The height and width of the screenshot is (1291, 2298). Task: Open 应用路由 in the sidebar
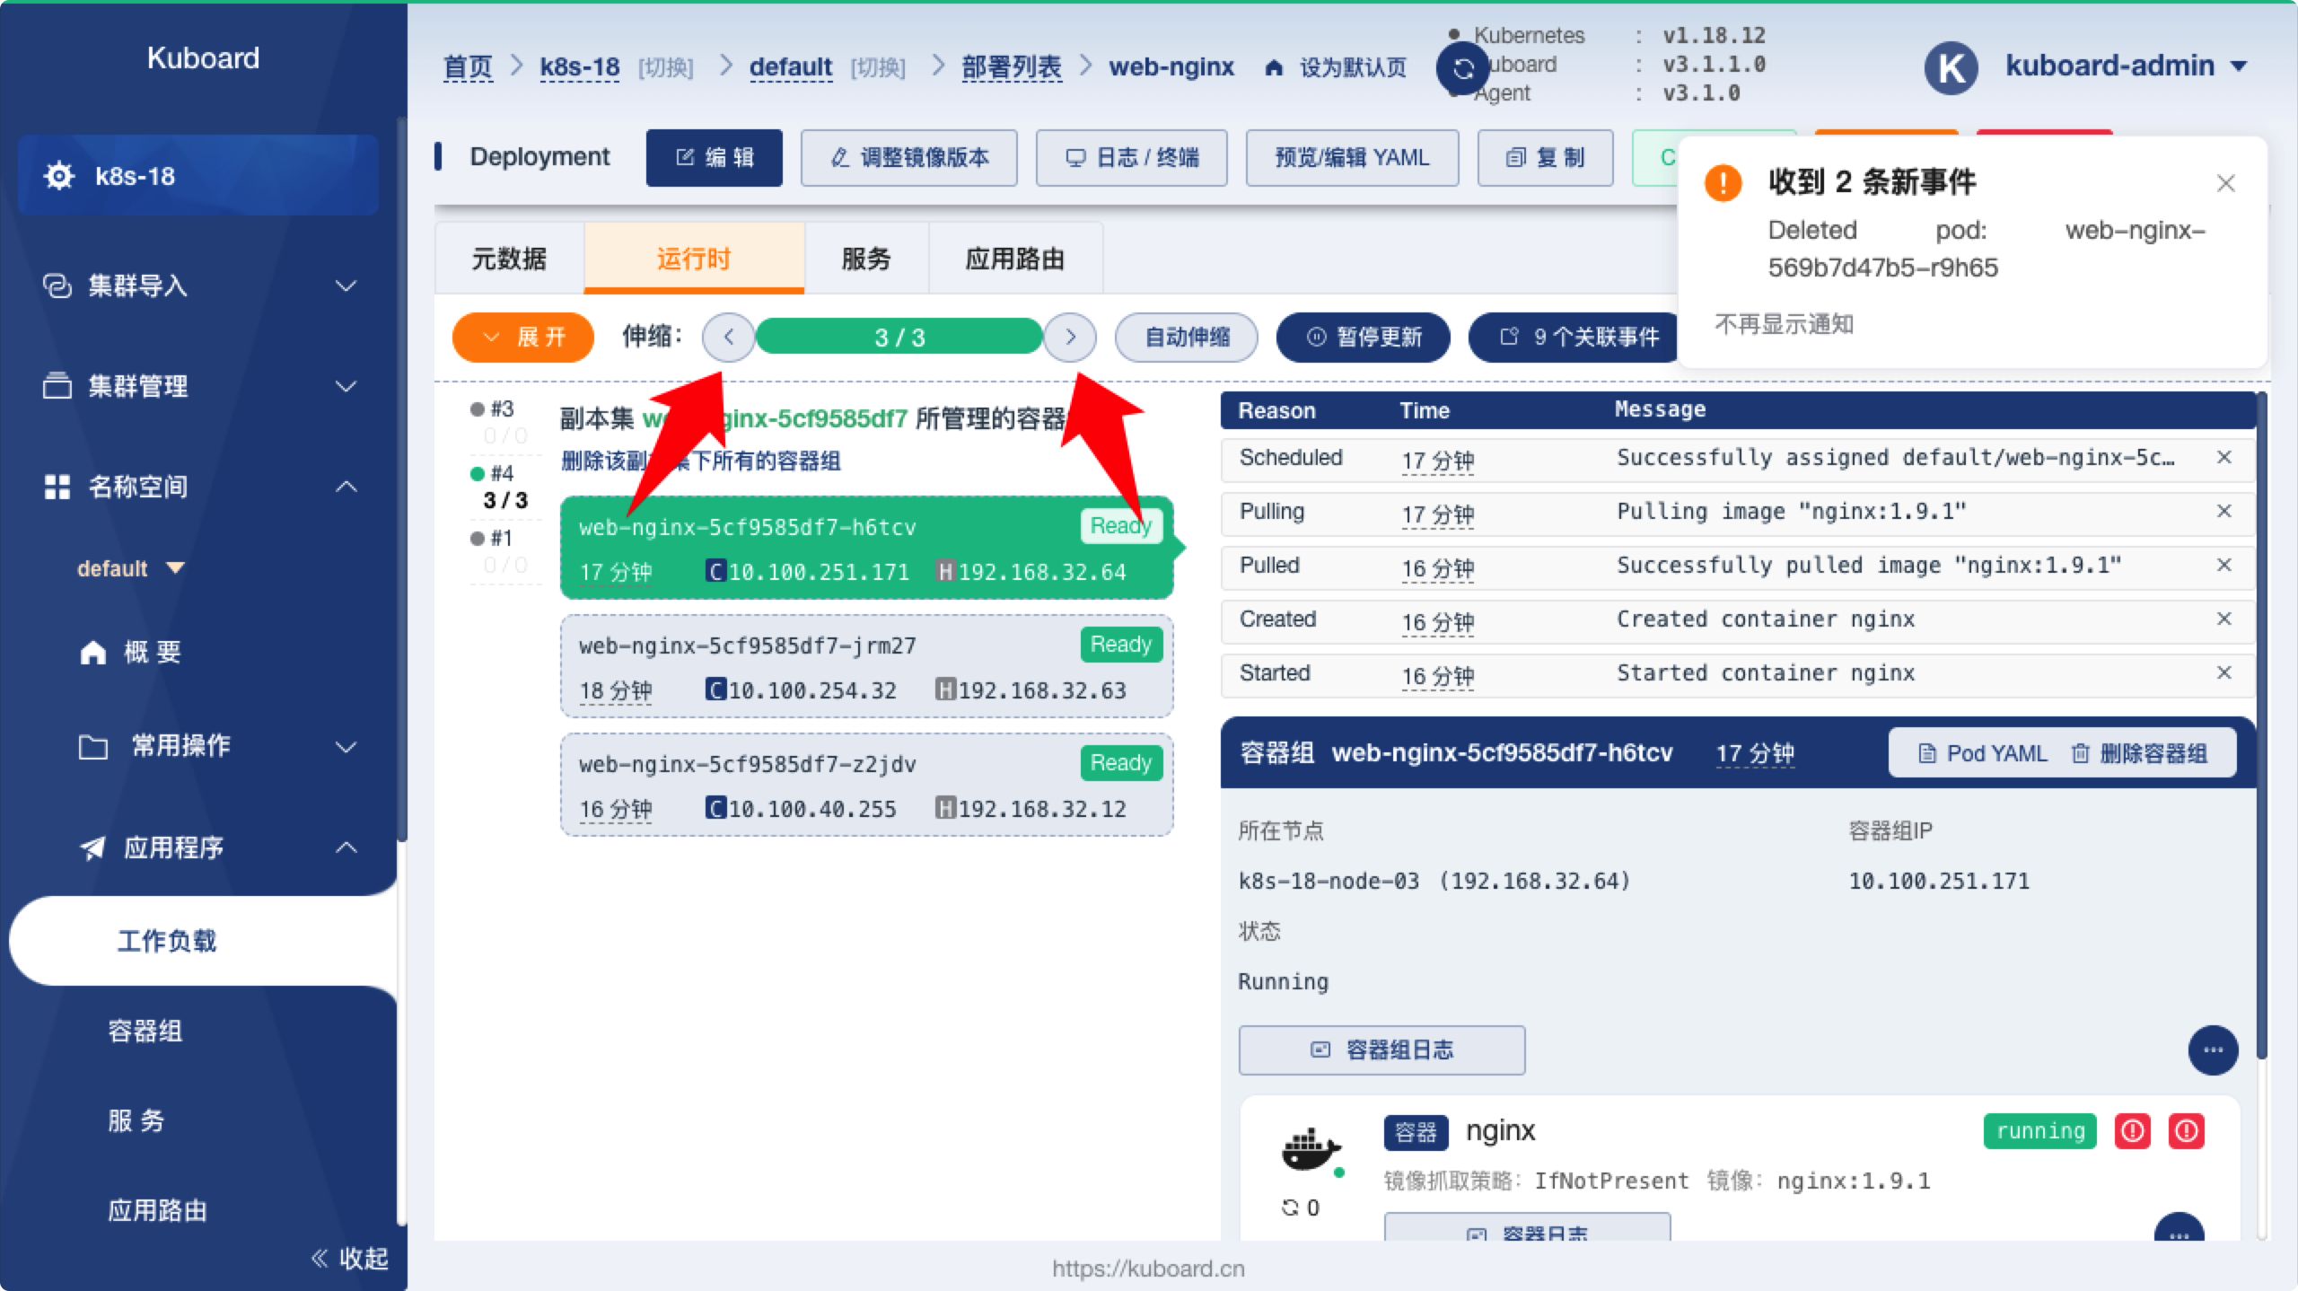tap(158, 1210)
